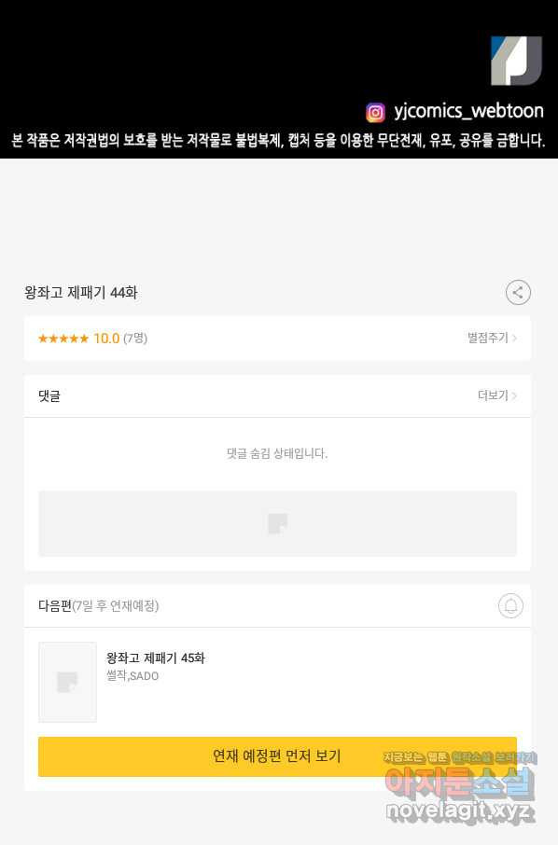558x845 pixels.
Task: Click the 연재 예정편 먼저 보기 button
Action: [x=277, y=756]
